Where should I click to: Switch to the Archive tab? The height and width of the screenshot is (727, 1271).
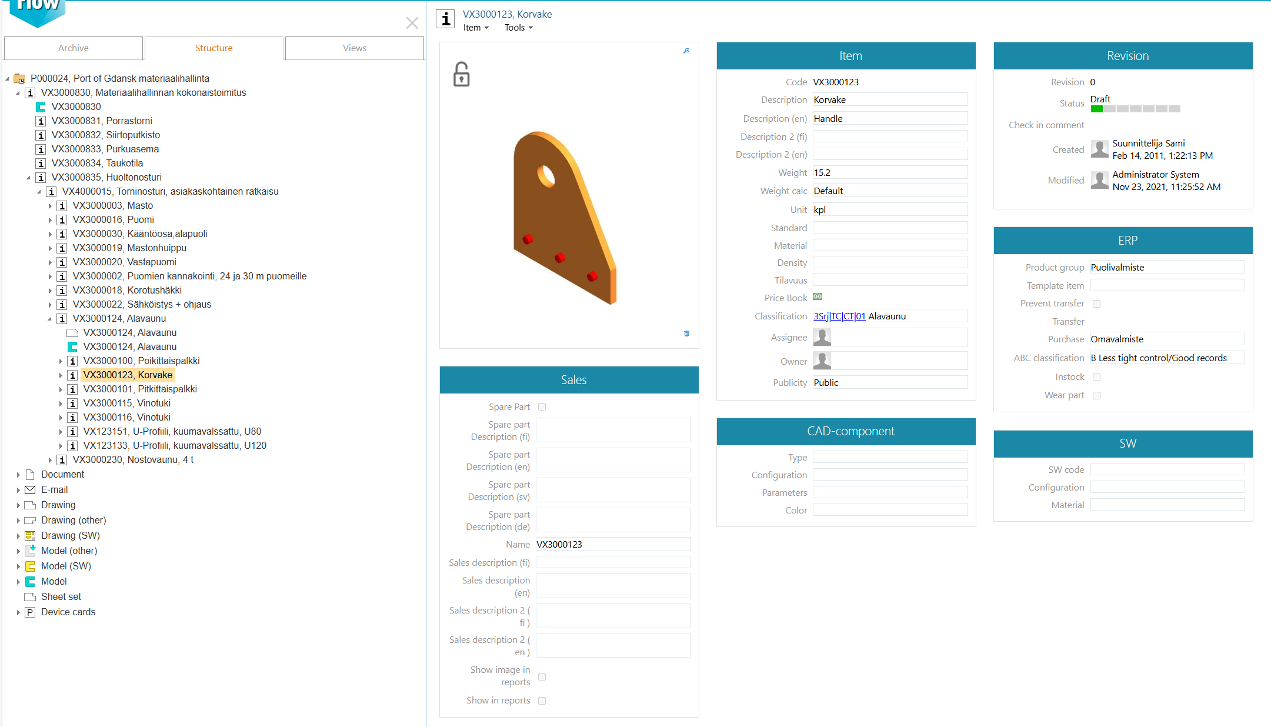73,48
